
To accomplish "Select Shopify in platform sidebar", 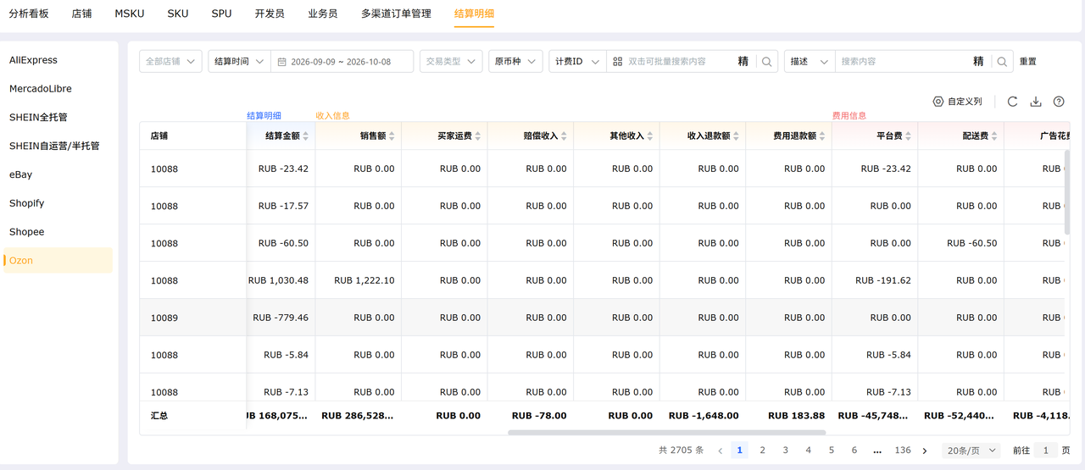I will click(58, 203).
